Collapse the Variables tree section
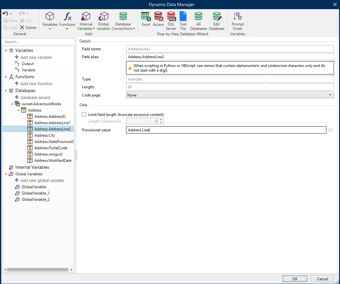The image size is (340, 284). pyautogui.click(x=5, y=50)
